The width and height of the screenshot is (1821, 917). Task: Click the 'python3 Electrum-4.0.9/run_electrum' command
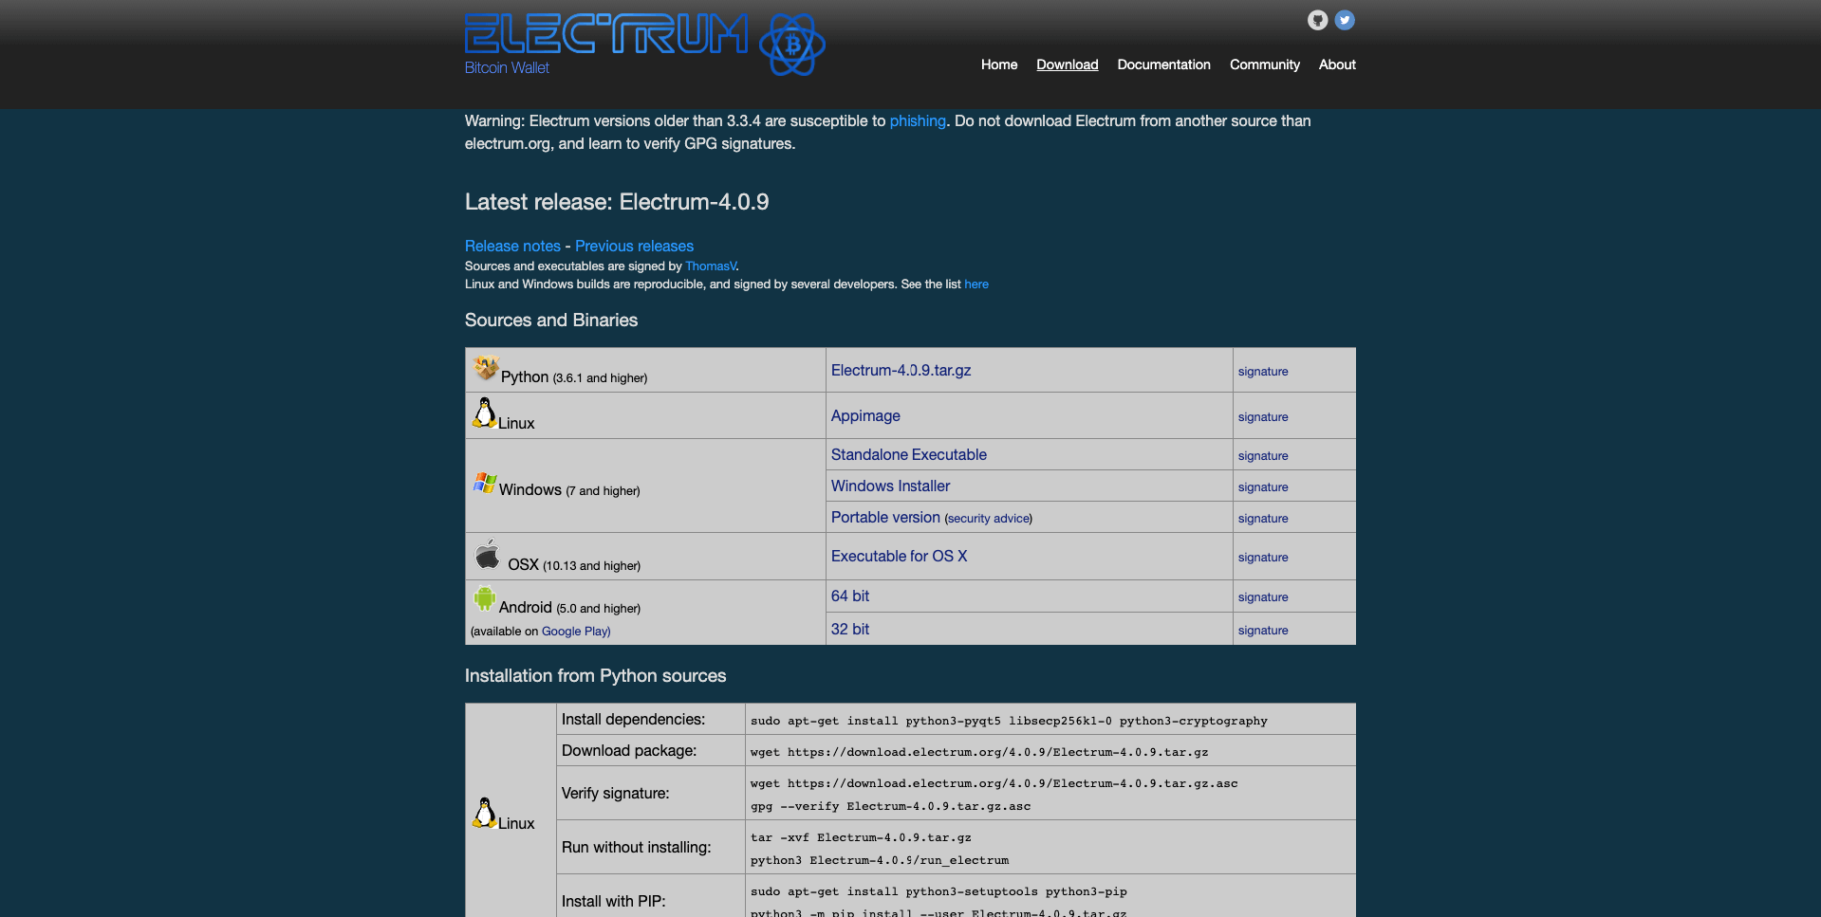point(880,861)
